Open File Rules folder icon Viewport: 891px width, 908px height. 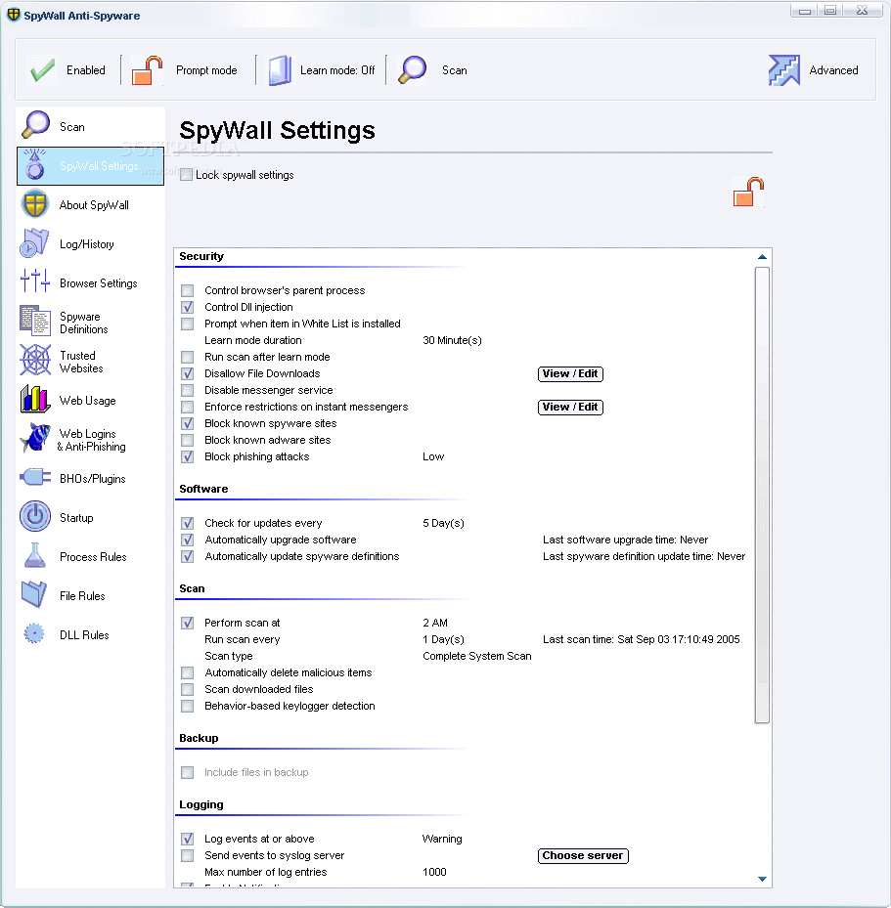click(x=34, y=594)
